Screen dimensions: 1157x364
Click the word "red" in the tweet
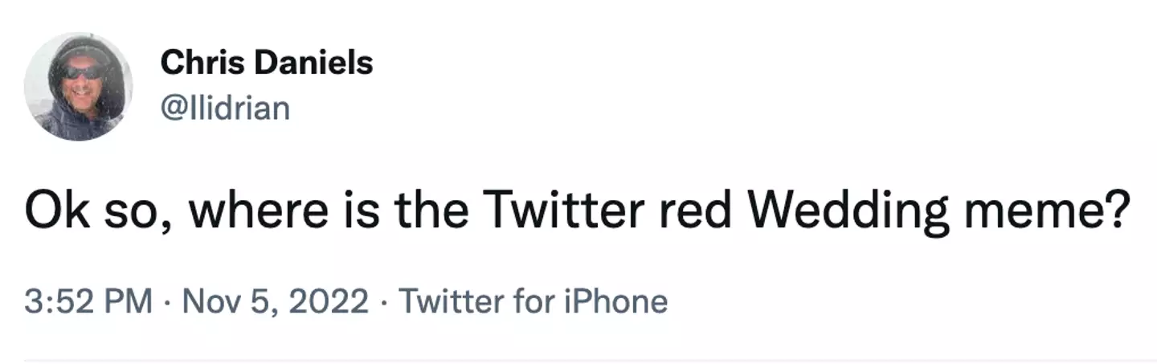[698, 211]
